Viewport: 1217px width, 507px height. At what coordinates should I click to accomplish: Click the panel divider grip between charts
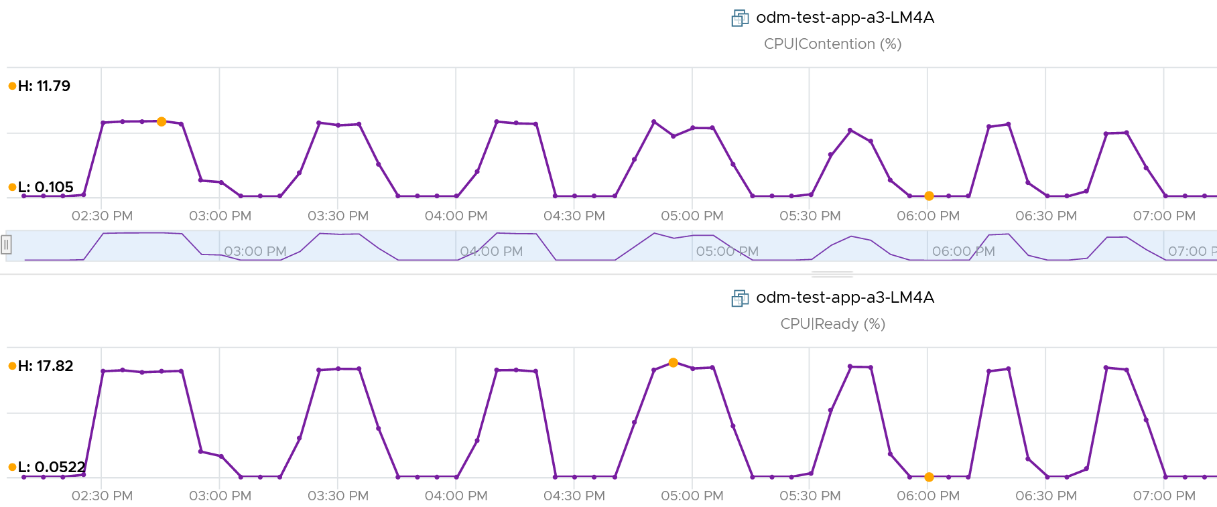[832, 274]
